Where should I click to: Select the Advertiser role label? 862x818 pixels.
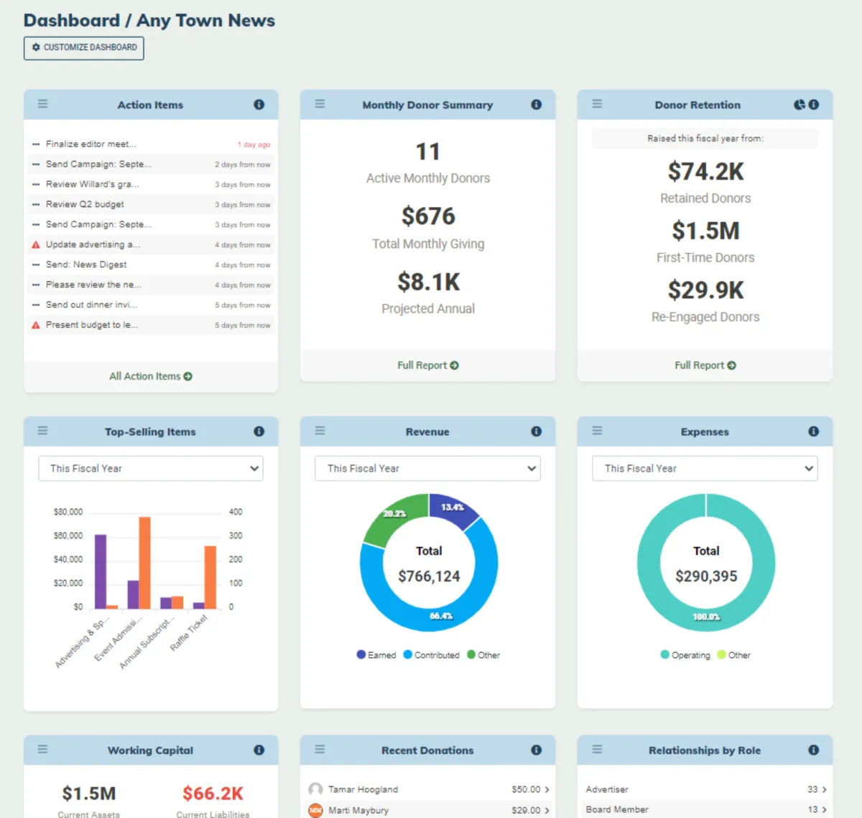[x=607, y=789]
